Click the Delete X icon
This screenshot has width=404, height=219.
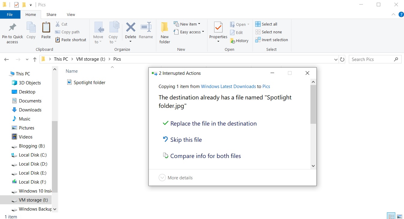pos(130,27)
